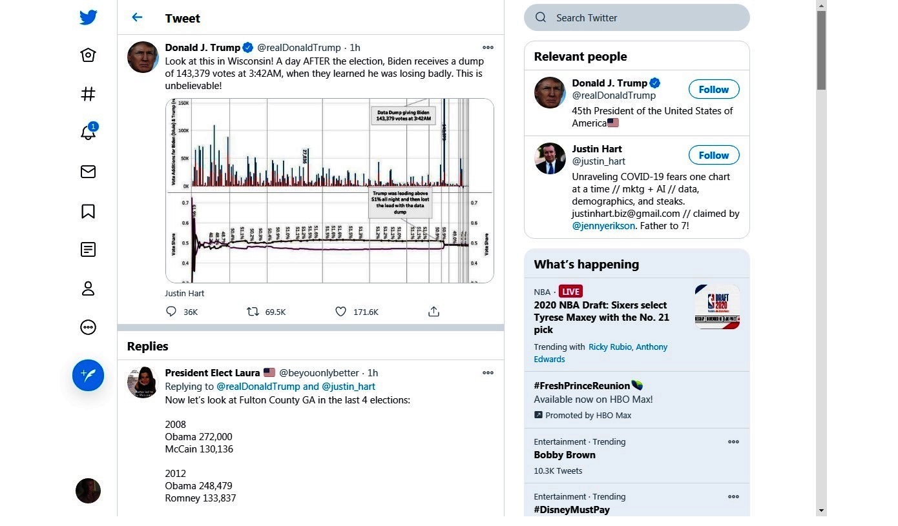Open the Lists panel

point(88,250)
